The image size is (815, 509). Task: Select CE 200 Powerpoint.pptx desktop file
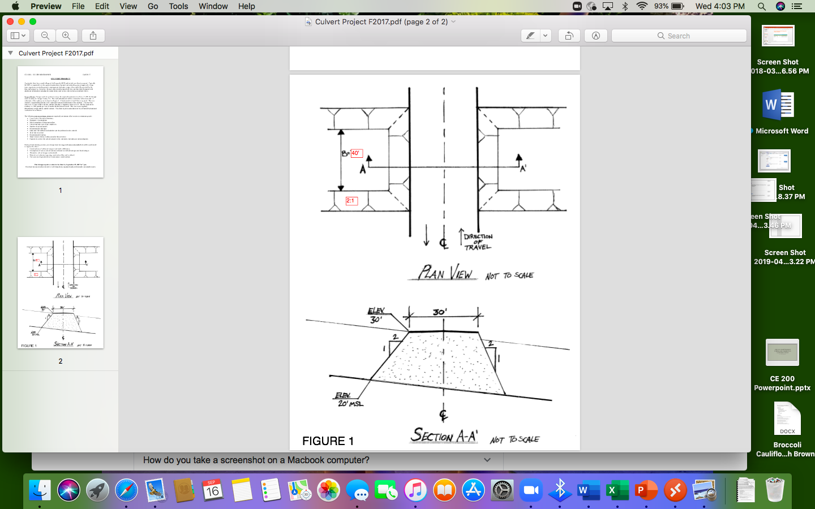tap(782, 365)
